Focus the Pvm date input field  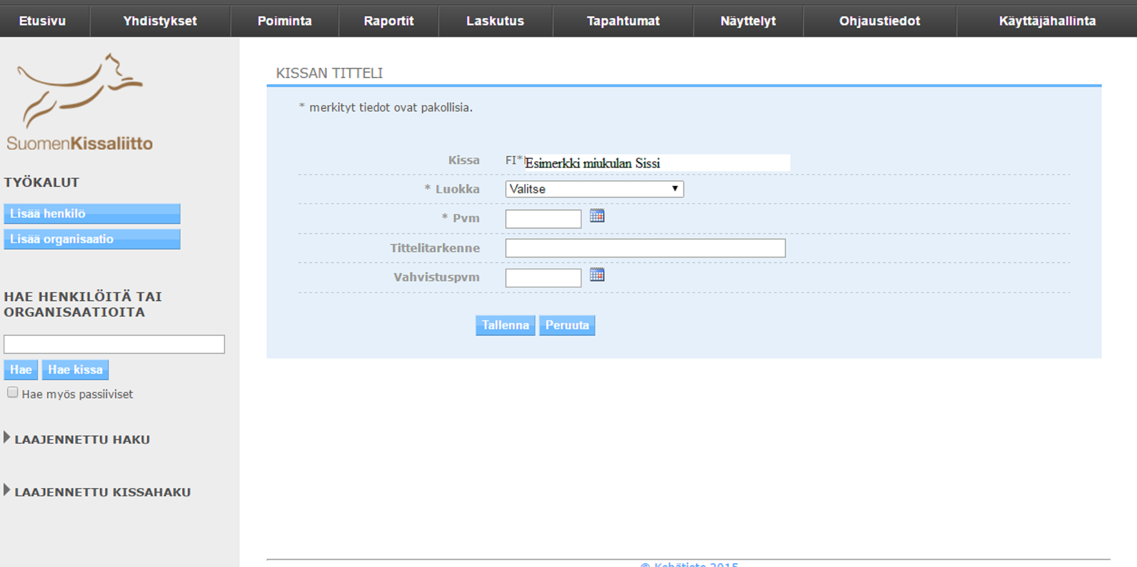pos(543,219)
